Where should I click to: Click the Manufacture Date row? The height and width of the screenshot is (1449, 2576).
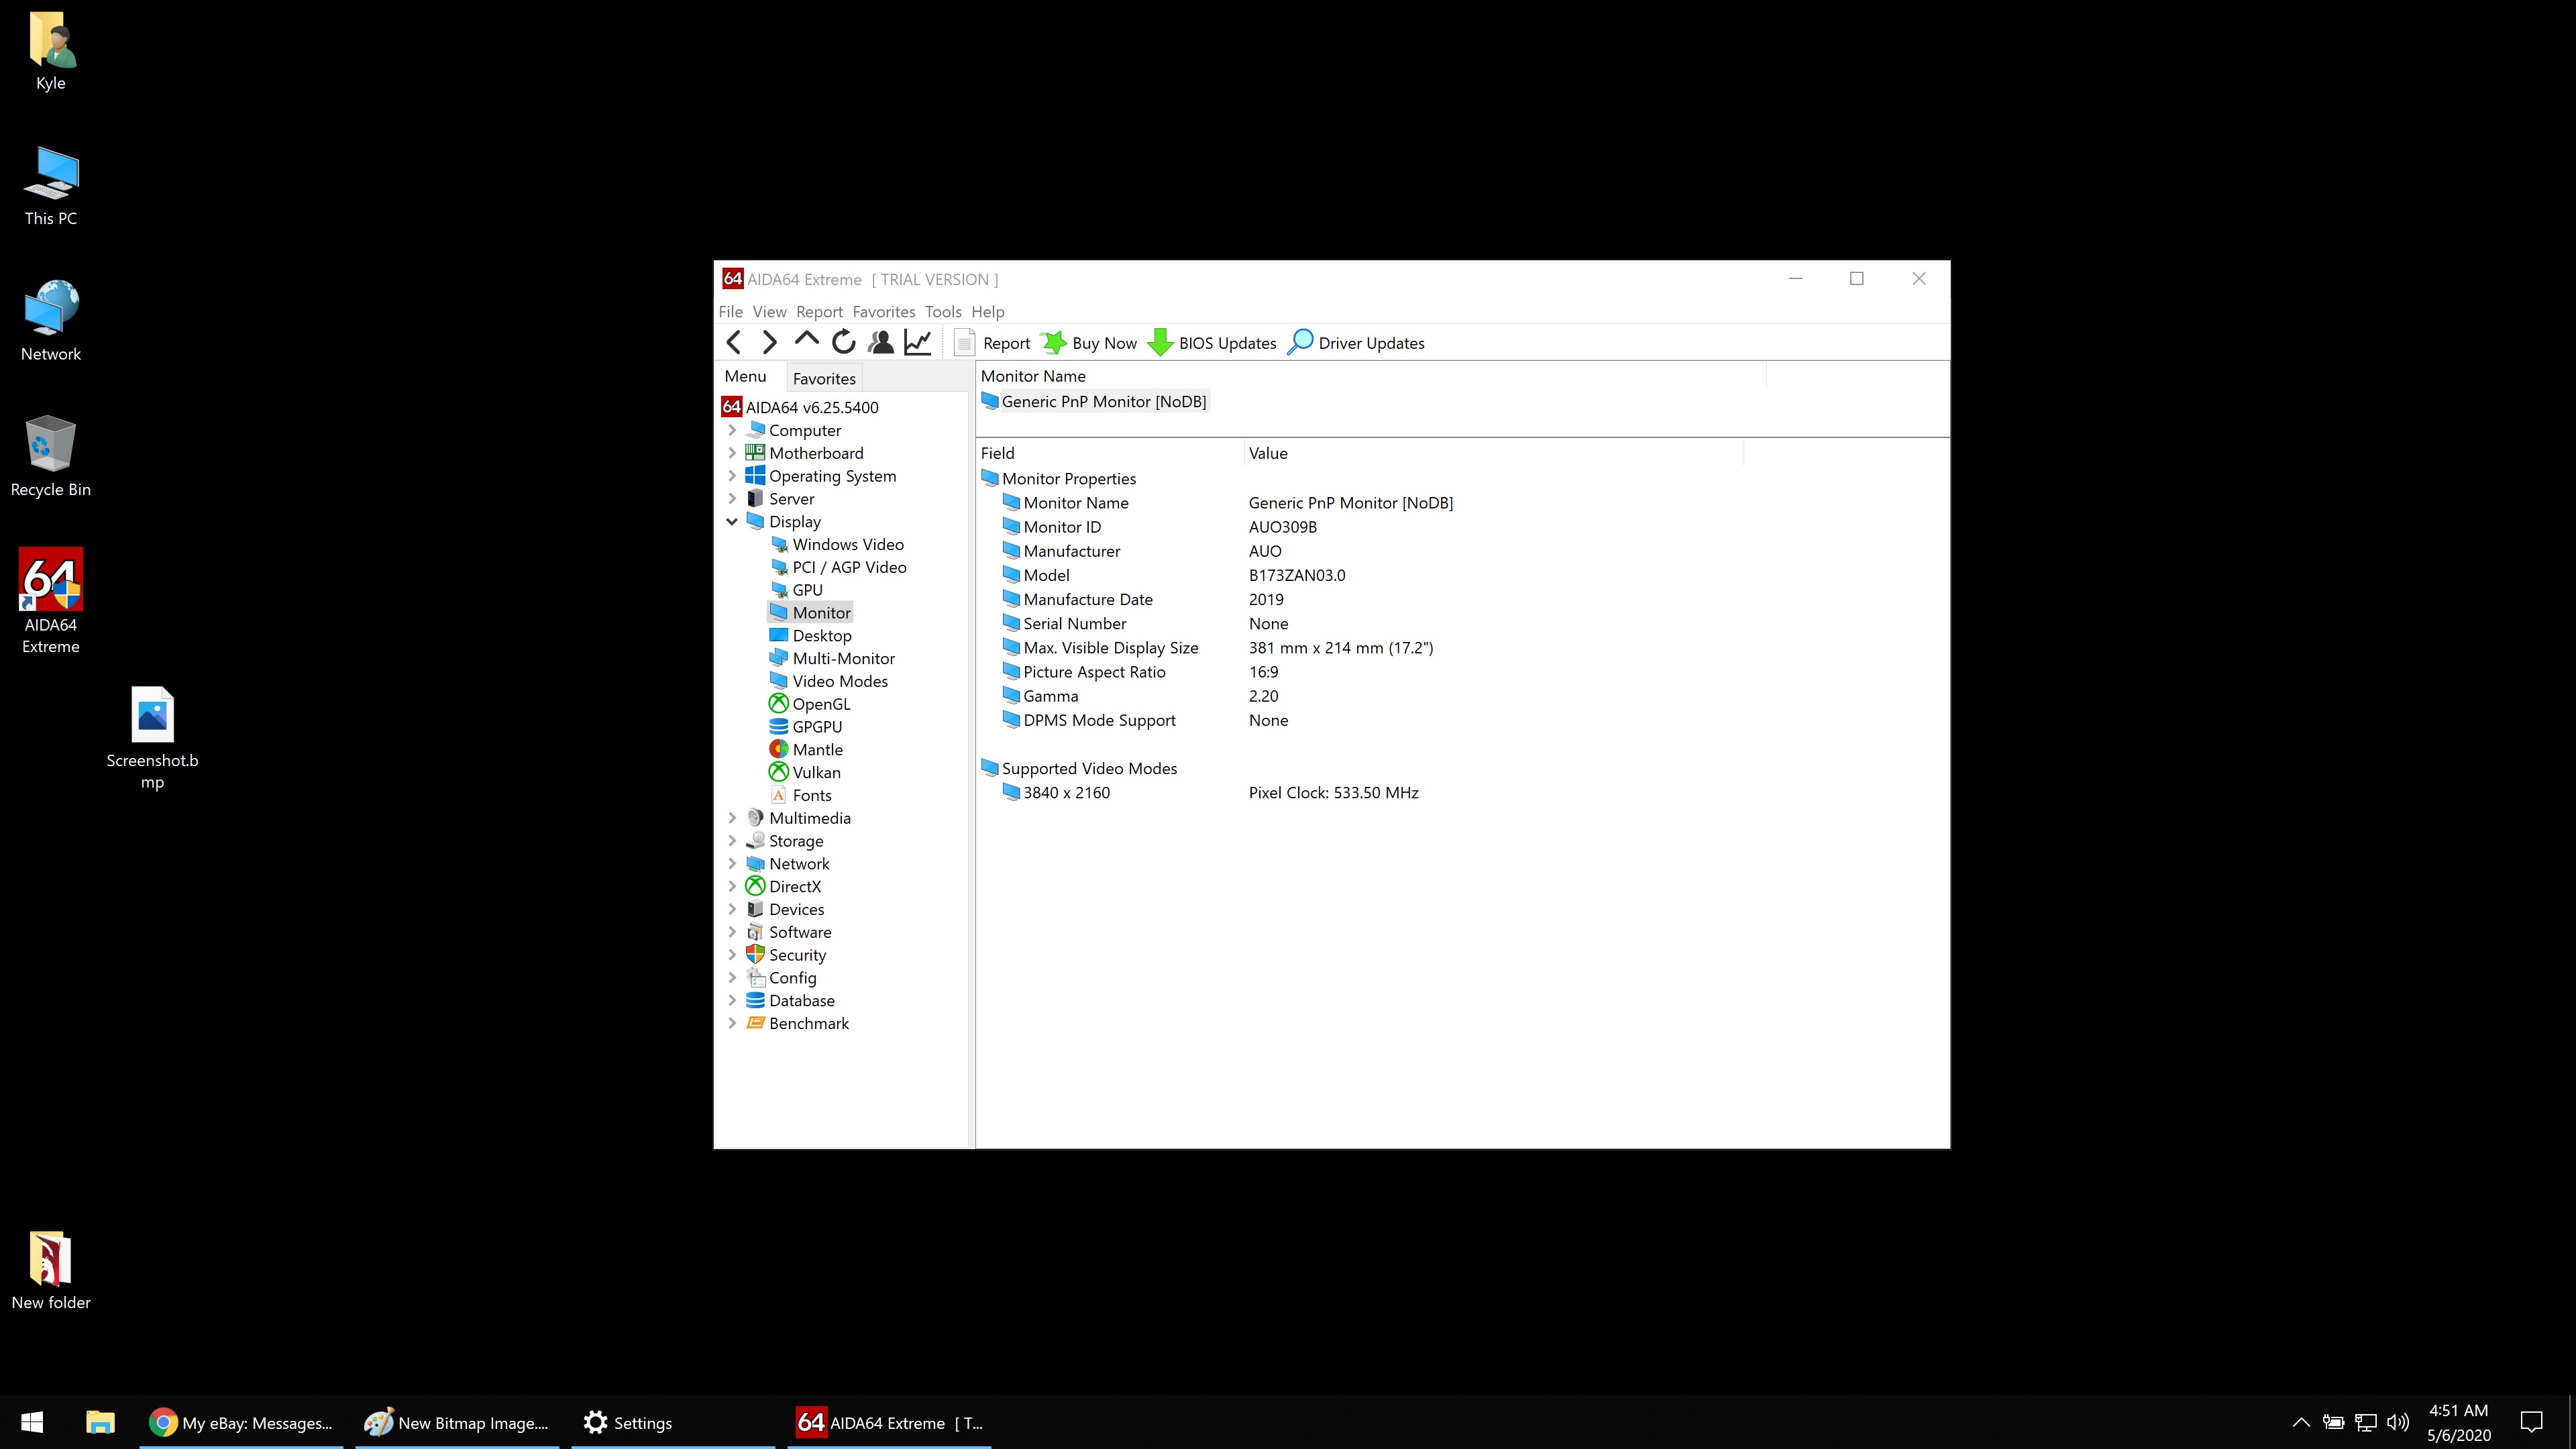(x=1360, y=600)
